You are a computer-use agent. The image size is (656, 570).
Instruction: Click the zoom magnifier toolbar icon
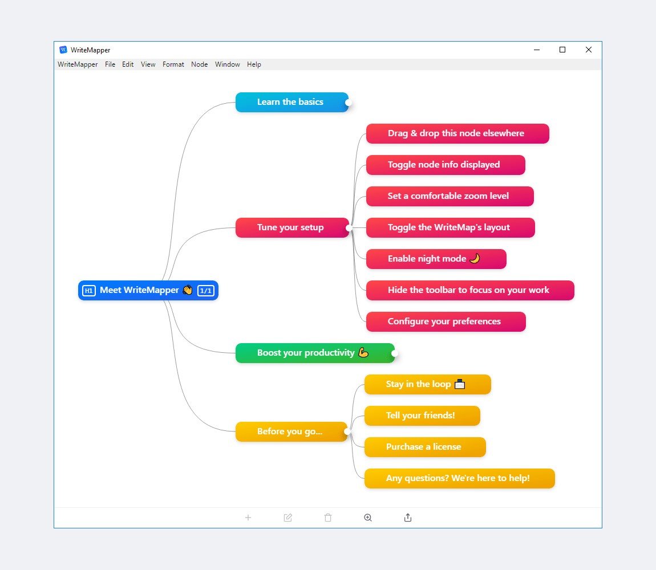point(368,518)
